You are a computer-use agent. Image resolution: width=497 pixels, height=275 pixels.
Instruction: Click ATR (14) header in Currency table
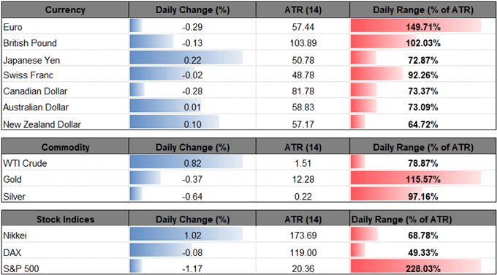point(303,10)
